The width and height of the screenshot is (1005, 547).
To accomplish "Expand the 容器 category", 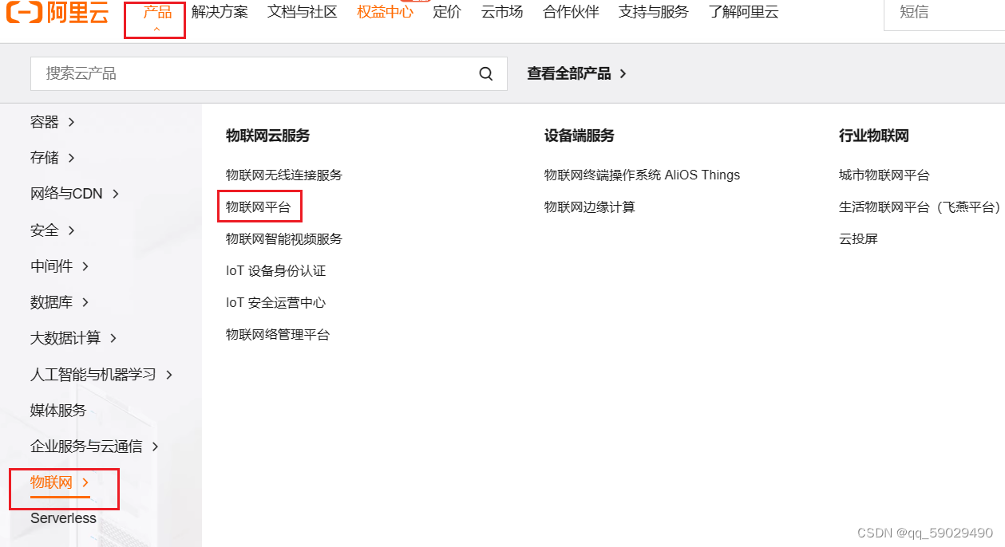I will tap(52, 122).
